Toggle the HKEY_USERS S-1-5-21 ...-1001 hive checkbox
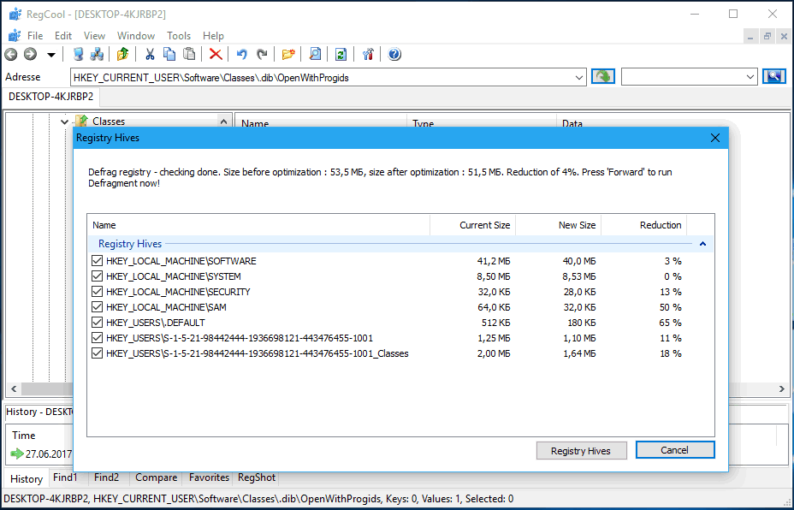794x510 pixels. click(98, 338)
